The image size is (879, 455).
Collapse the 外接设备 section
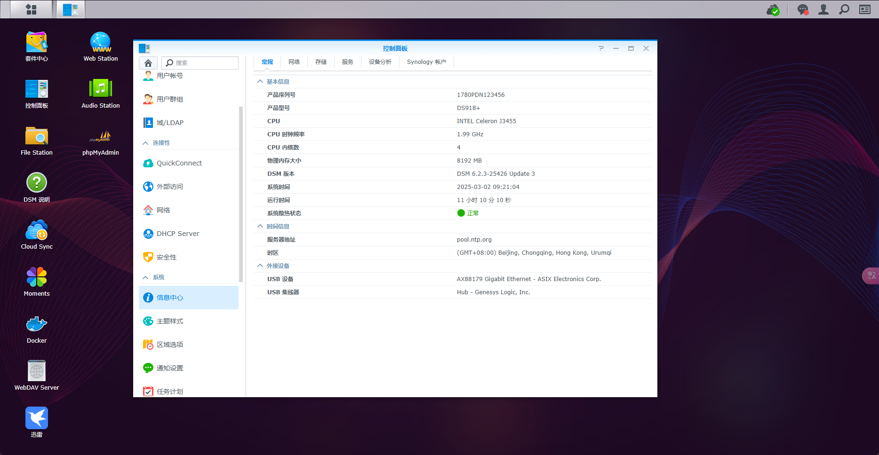click(260, 266)
